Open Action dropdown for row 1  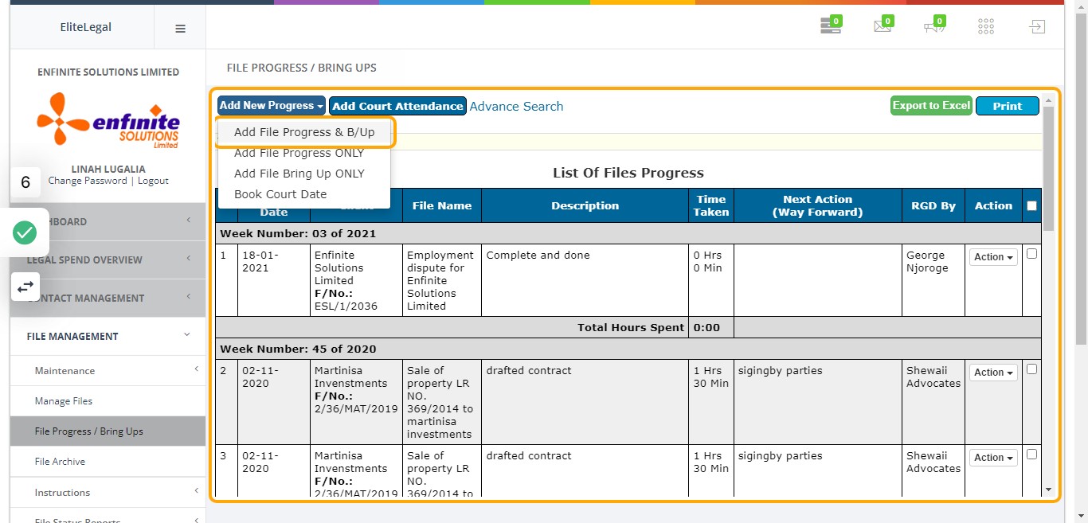click(993, 257)
